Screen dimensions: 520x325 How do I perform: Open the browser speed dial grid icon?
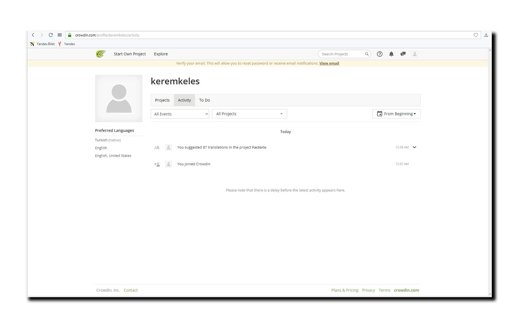click(x=60, y=35)
